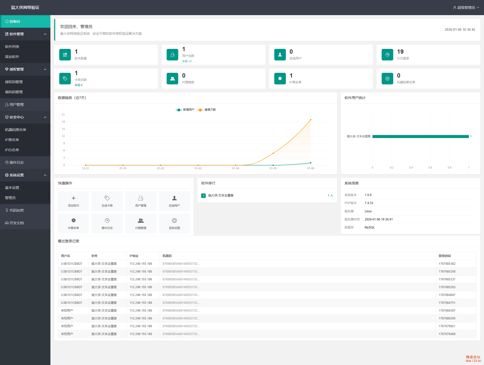This screenshot has height=365, width=484.
Task: Open the 生成卡密 tag quick action
Action: click(107, 198)
